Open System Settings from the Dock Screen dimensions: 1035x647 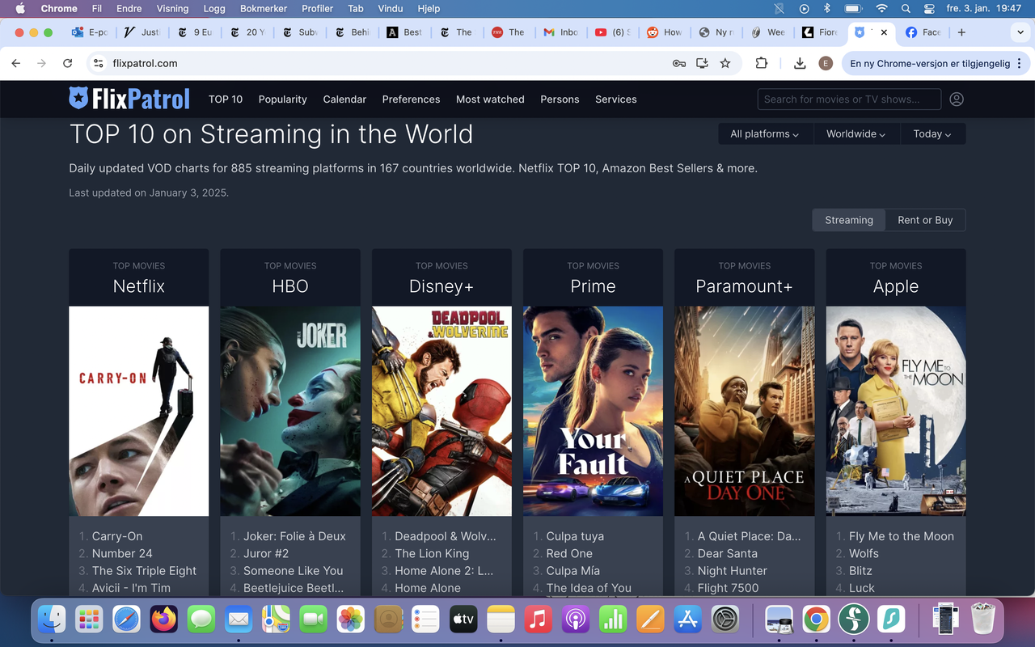click(x=724, y=620)
